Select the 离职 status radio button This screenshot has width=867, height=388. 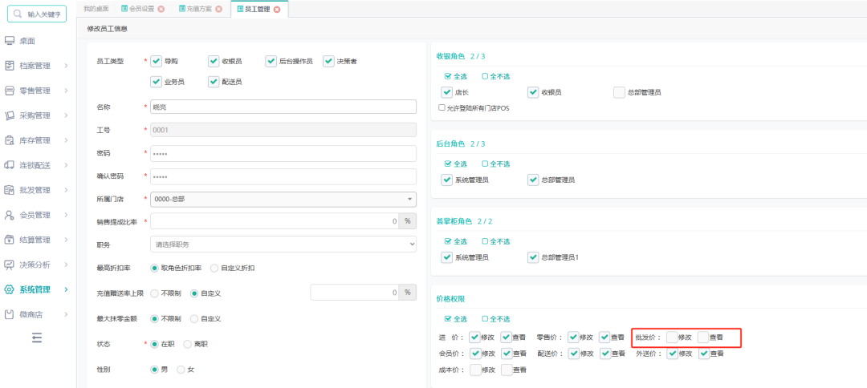(187, 344)
